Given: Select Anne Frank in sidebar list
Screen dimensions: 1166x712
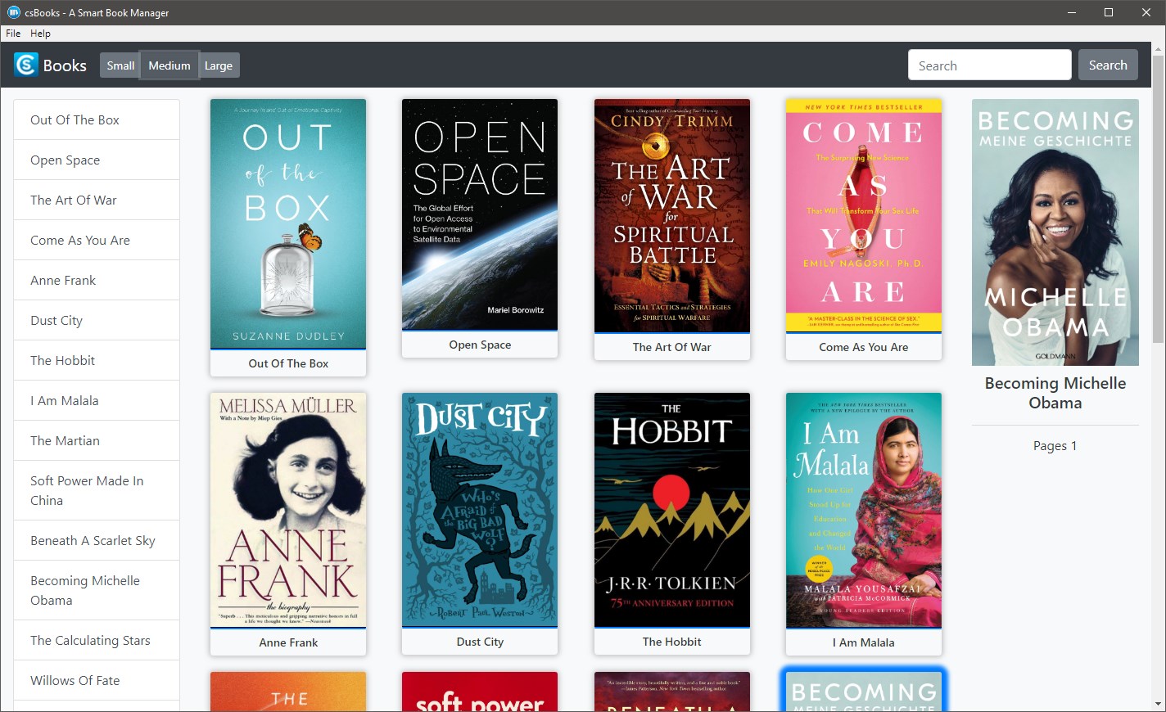Looking at the screenshot, I should pos(97,280).
